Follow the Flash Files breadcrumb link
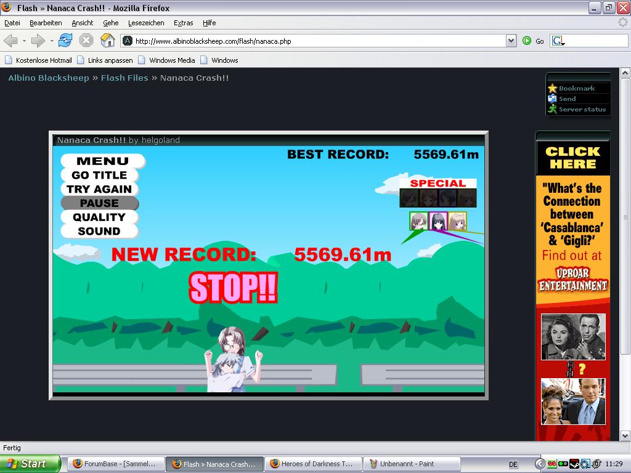Image resolution: width=631 pixels, height=473 pixels. pos(124,78)
